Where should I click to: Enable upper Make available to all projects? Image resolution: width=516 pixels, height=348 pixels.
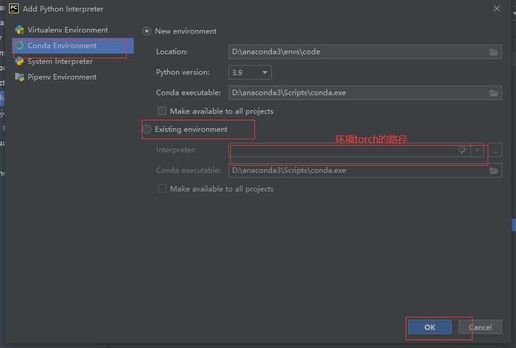pos(162,111)
